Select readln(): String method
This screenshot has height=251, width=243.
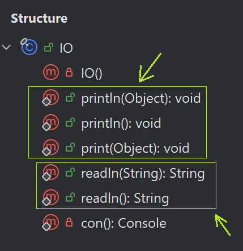[125, 199]
